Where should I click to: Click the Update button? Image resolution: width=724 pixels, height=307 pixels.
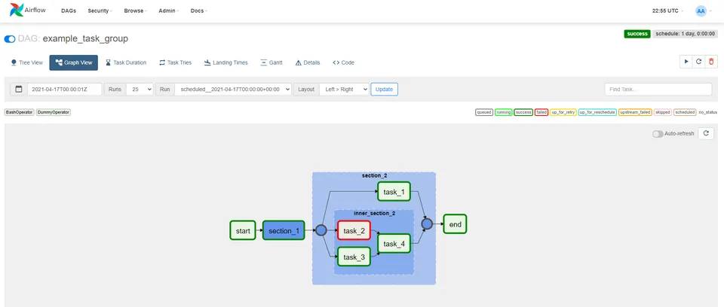coord(384,89)
